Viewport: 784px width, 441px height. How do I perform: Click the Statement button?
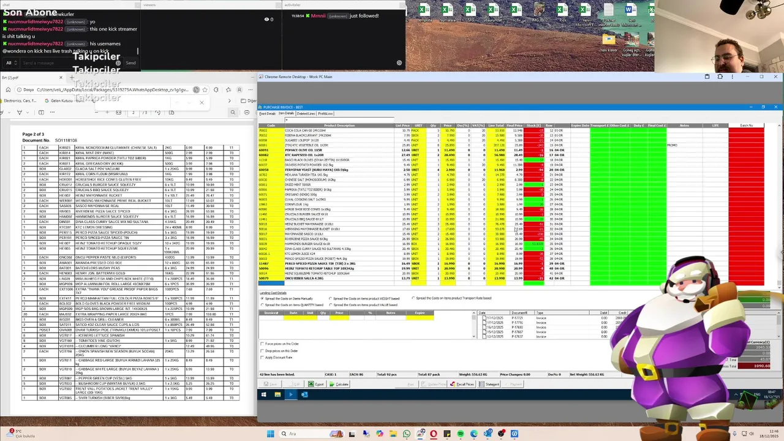click(489, 384)
